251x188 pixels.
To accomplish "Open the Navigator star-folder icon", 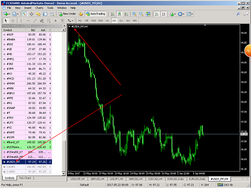I will [38, 14].
